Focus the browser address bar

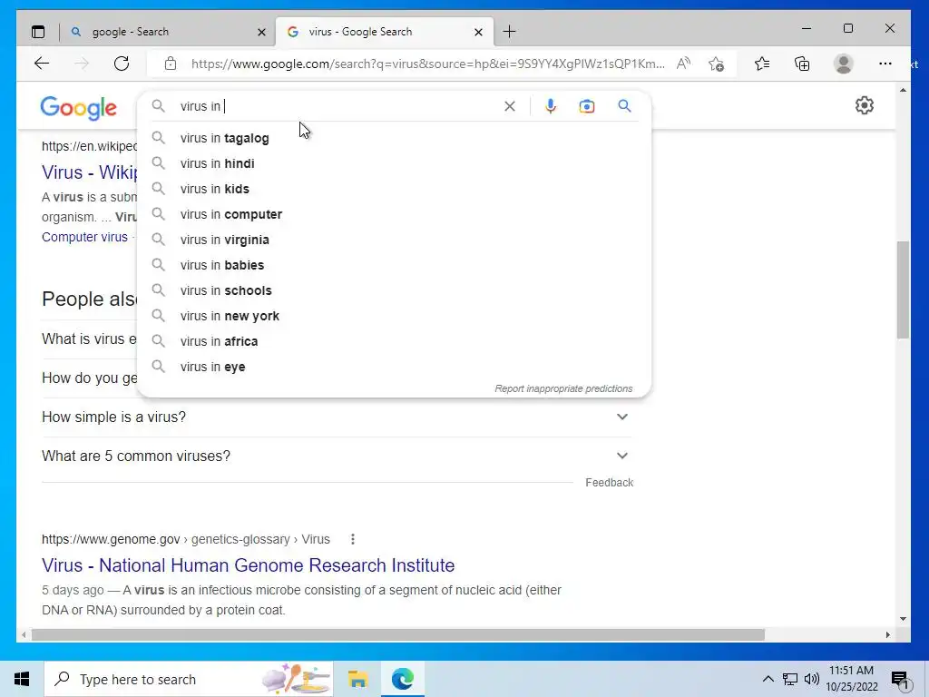coord(426,64)
